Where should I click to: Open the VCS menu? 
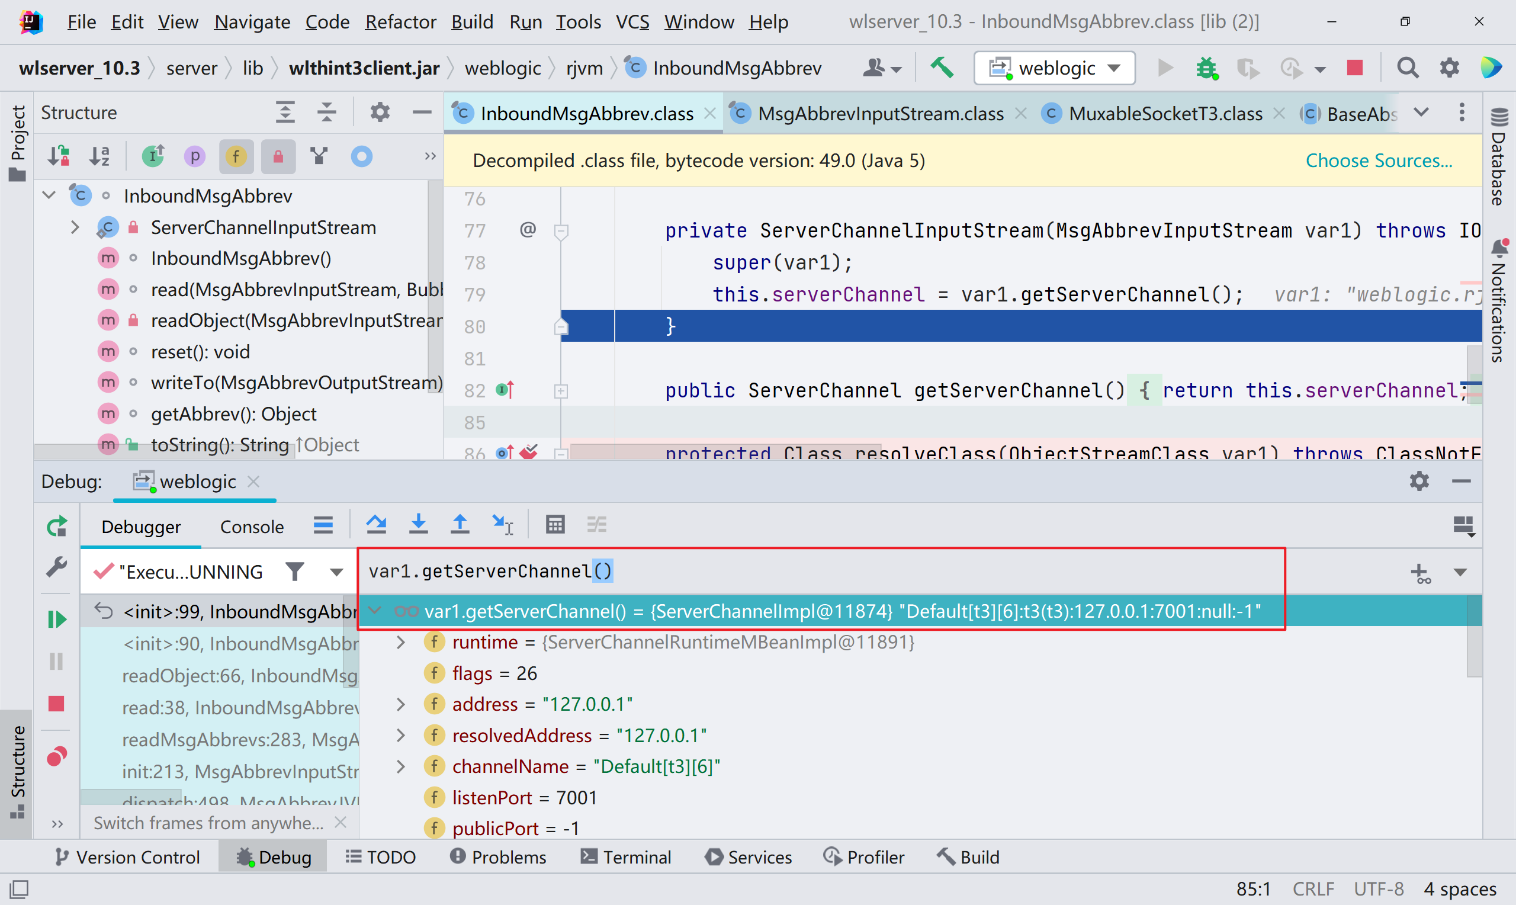click(x=632, y=22)
